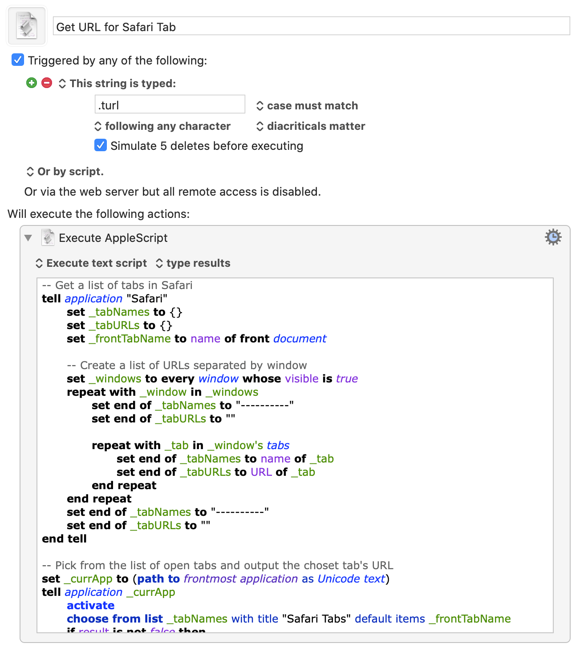Open the 'case must match' popup
This screenshot has width=584, height=651.
(x=307, y=106)
